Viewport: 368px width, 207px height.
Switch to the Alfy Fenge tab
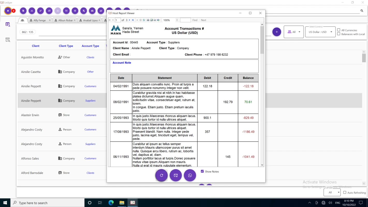40,20
